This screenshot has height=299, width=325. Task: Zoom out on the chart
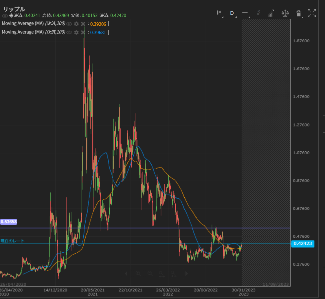pyautogui.click(x=150, y=273)
